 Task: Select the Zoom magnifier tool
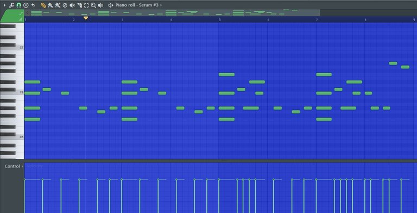point(93,5)
